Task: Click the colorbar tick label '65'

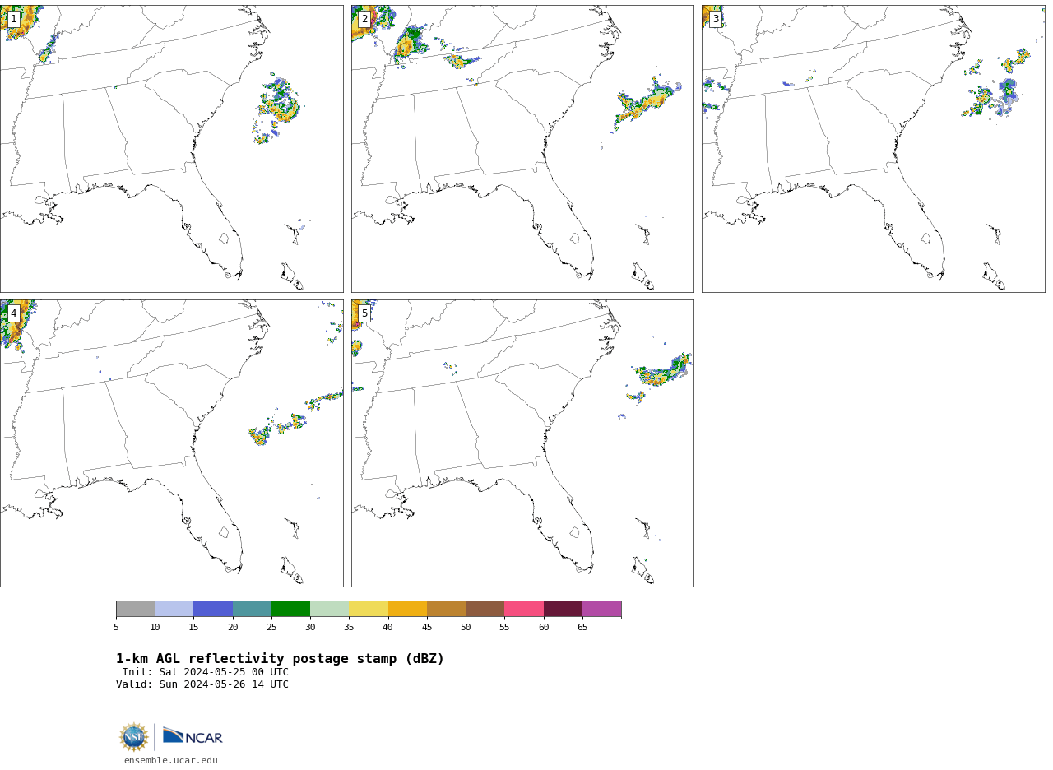Action: coord(582,628)
